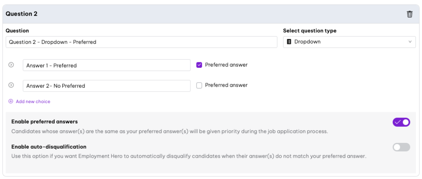Click the circle arrow icon beside Answer 1

11,65
